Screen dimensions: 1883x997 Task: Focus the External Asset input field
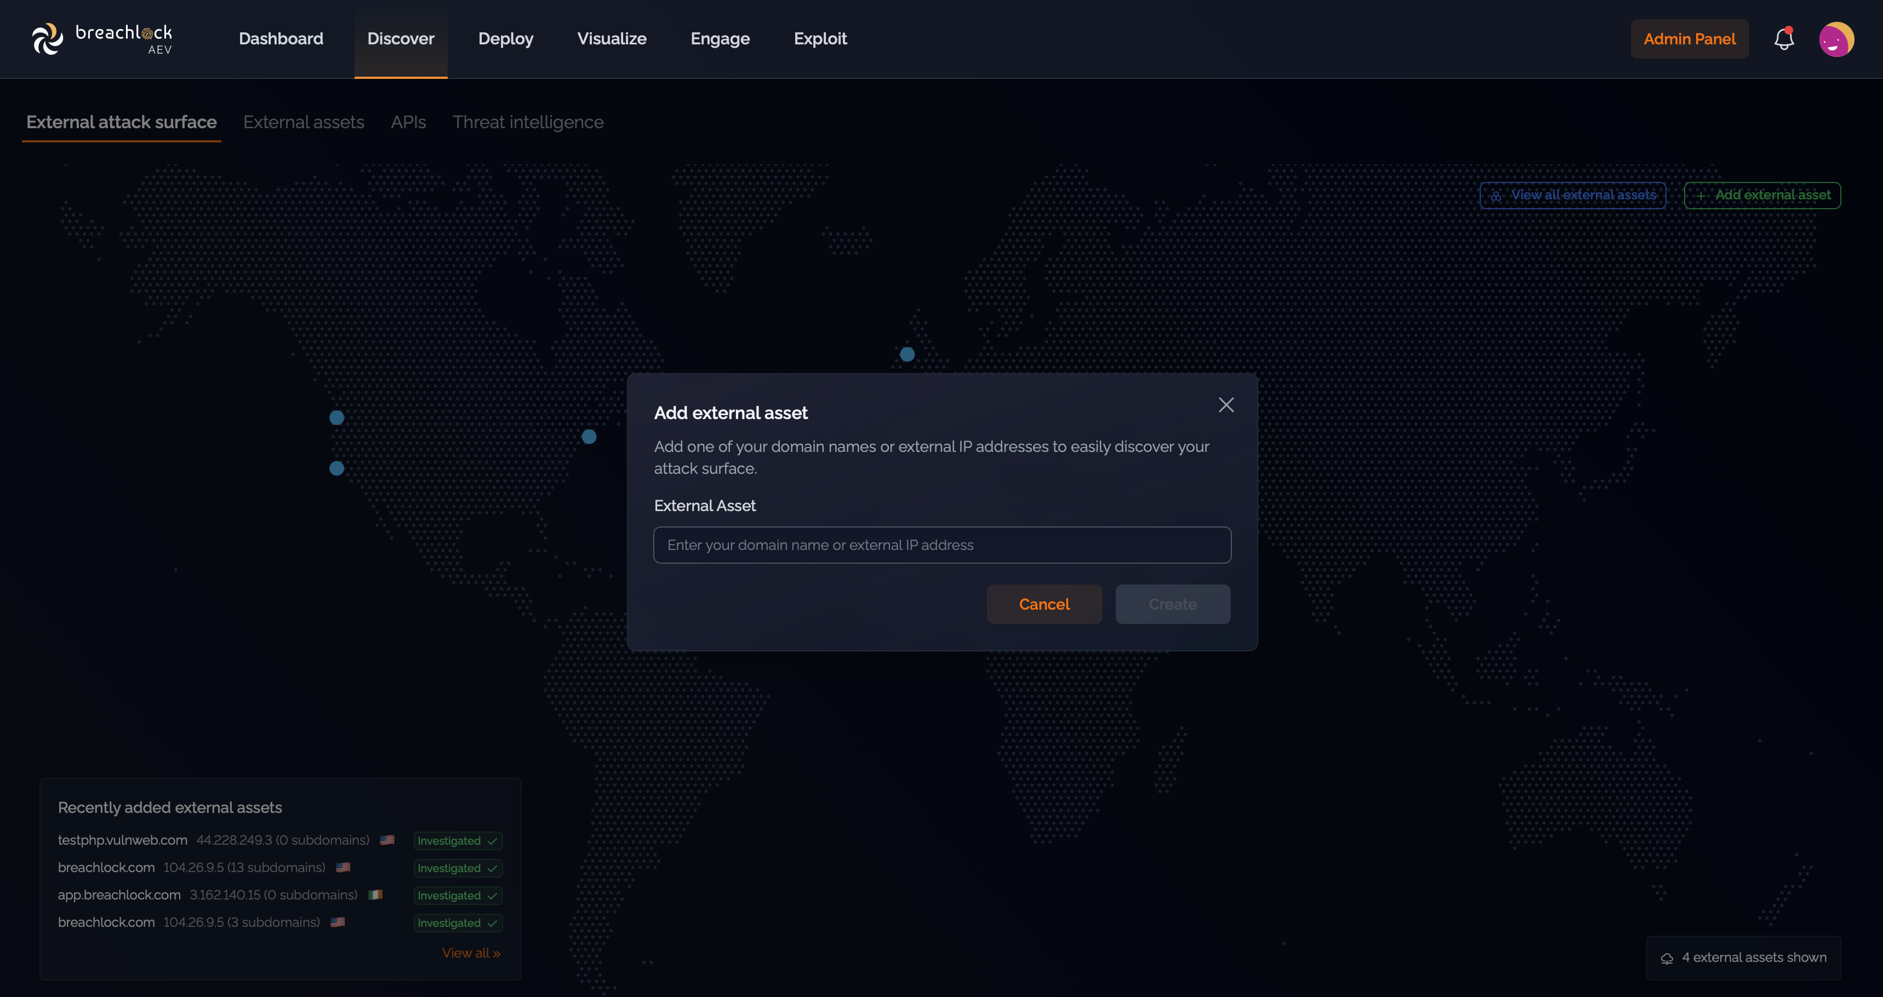tap(941, 545)
